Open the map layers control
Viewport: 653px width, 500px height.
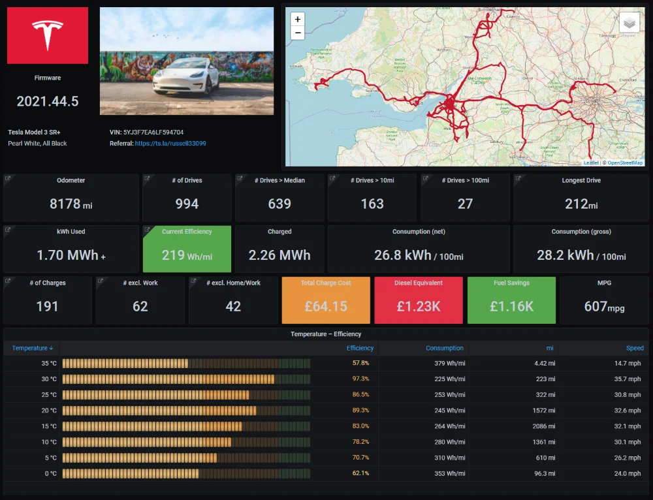tap(629, 22)
